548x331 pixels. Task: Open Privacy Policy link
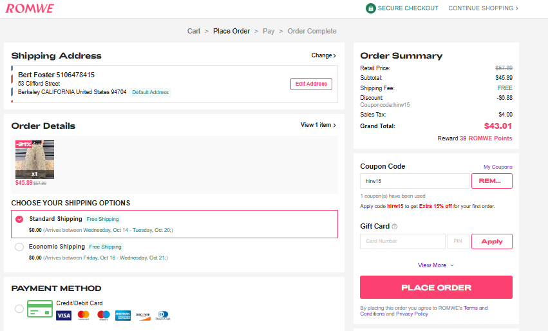coord(411,314)
